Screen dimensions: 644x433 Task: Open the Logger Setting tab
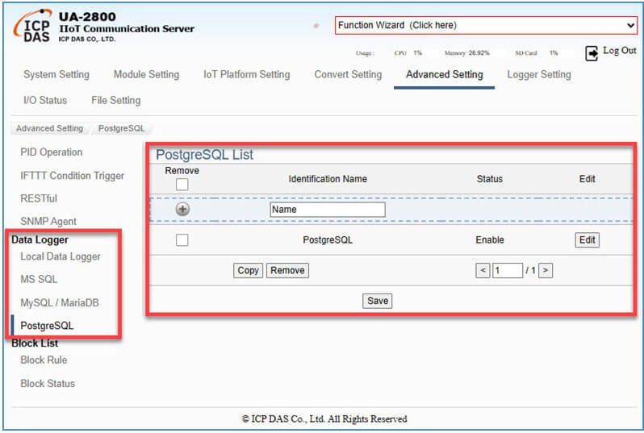tap(539, 75)
